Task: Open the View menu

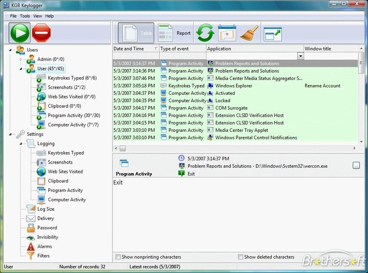Action: tap(38, 16)
